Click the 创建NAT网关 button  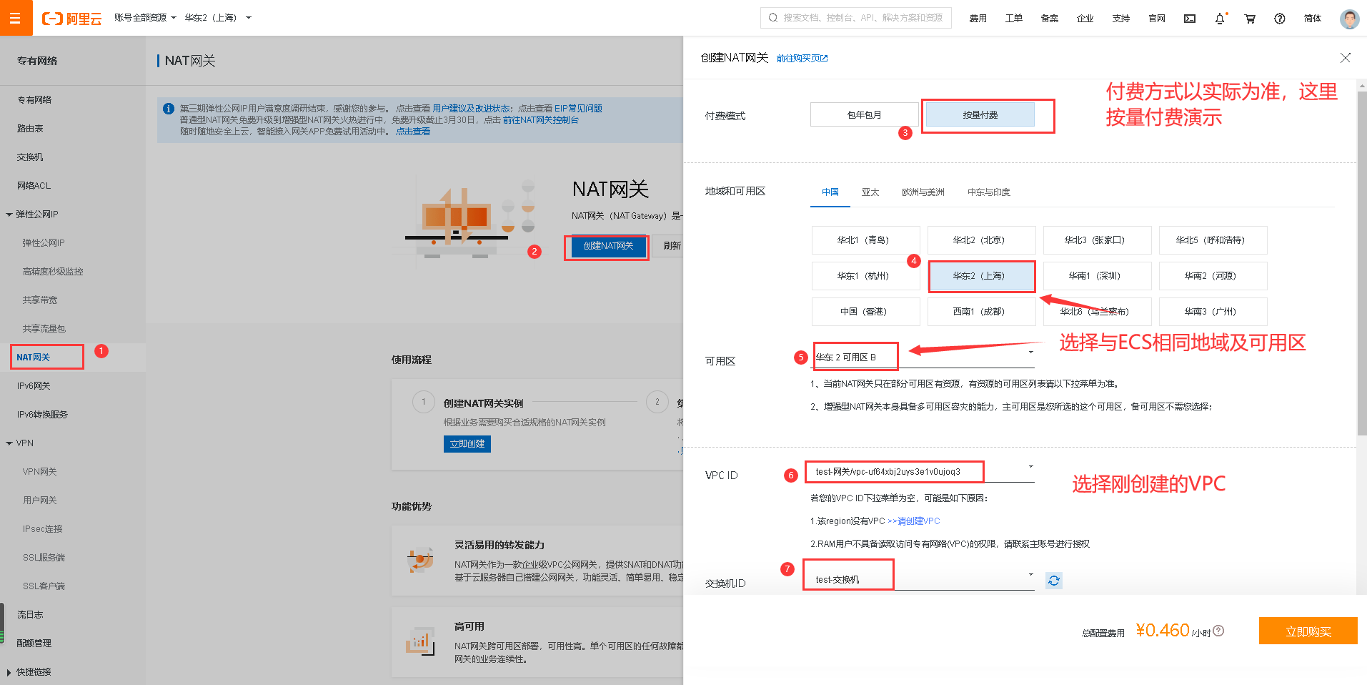(x=608, y=246)
